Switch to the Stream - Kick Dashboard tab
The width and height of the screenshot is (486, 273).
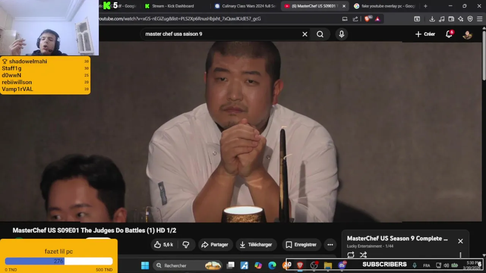(173, 6)
